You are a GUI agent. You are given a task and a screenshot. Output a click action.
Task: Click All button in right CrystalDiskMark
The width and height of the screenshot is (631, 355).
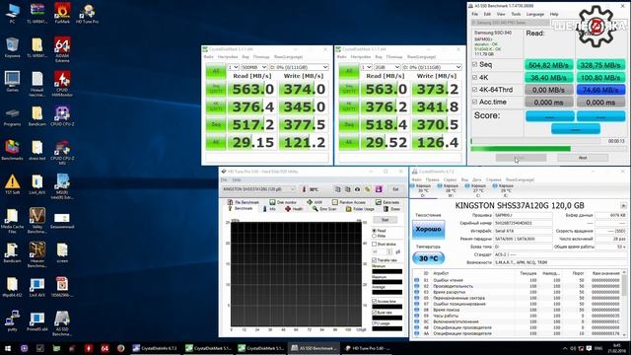[x=348, y=71]
